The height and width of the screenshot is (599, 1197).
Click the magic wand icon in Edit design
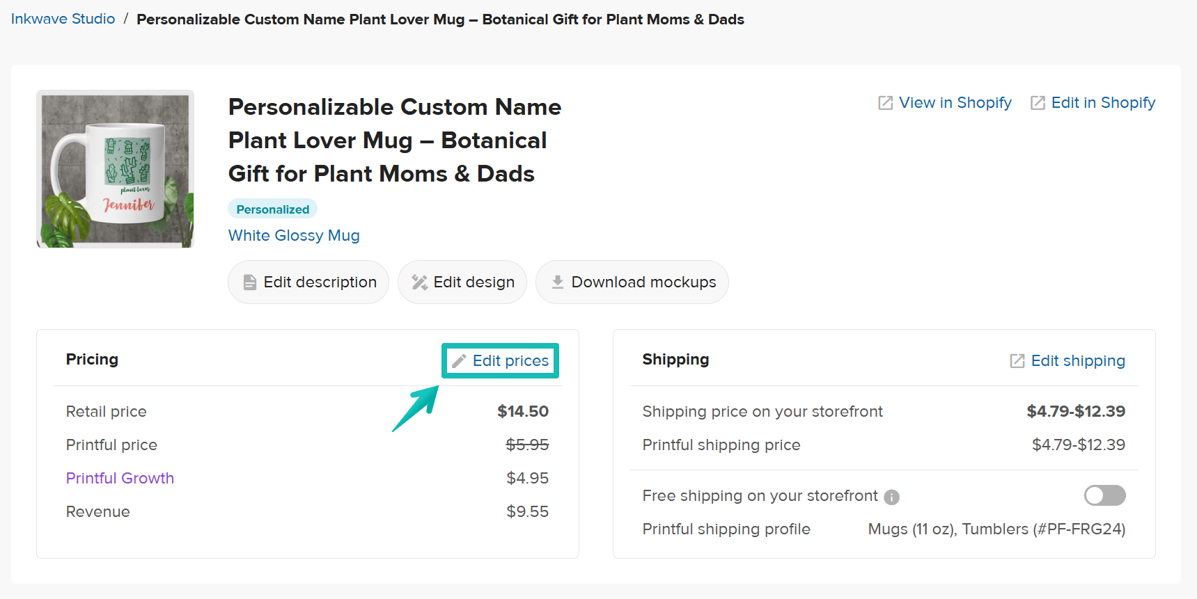click(419, 282)
